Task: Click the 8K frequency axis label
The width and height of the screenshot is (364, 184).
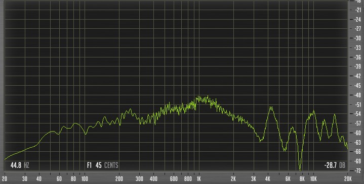Action: 302,178
